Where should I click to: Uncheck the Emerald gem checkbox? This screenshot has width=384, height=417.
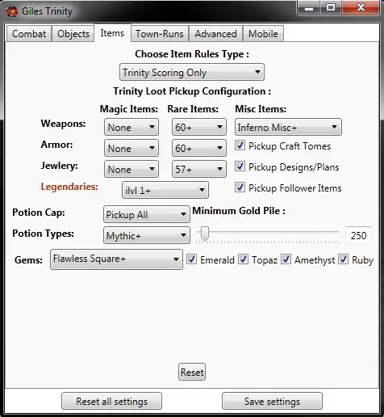191,259
